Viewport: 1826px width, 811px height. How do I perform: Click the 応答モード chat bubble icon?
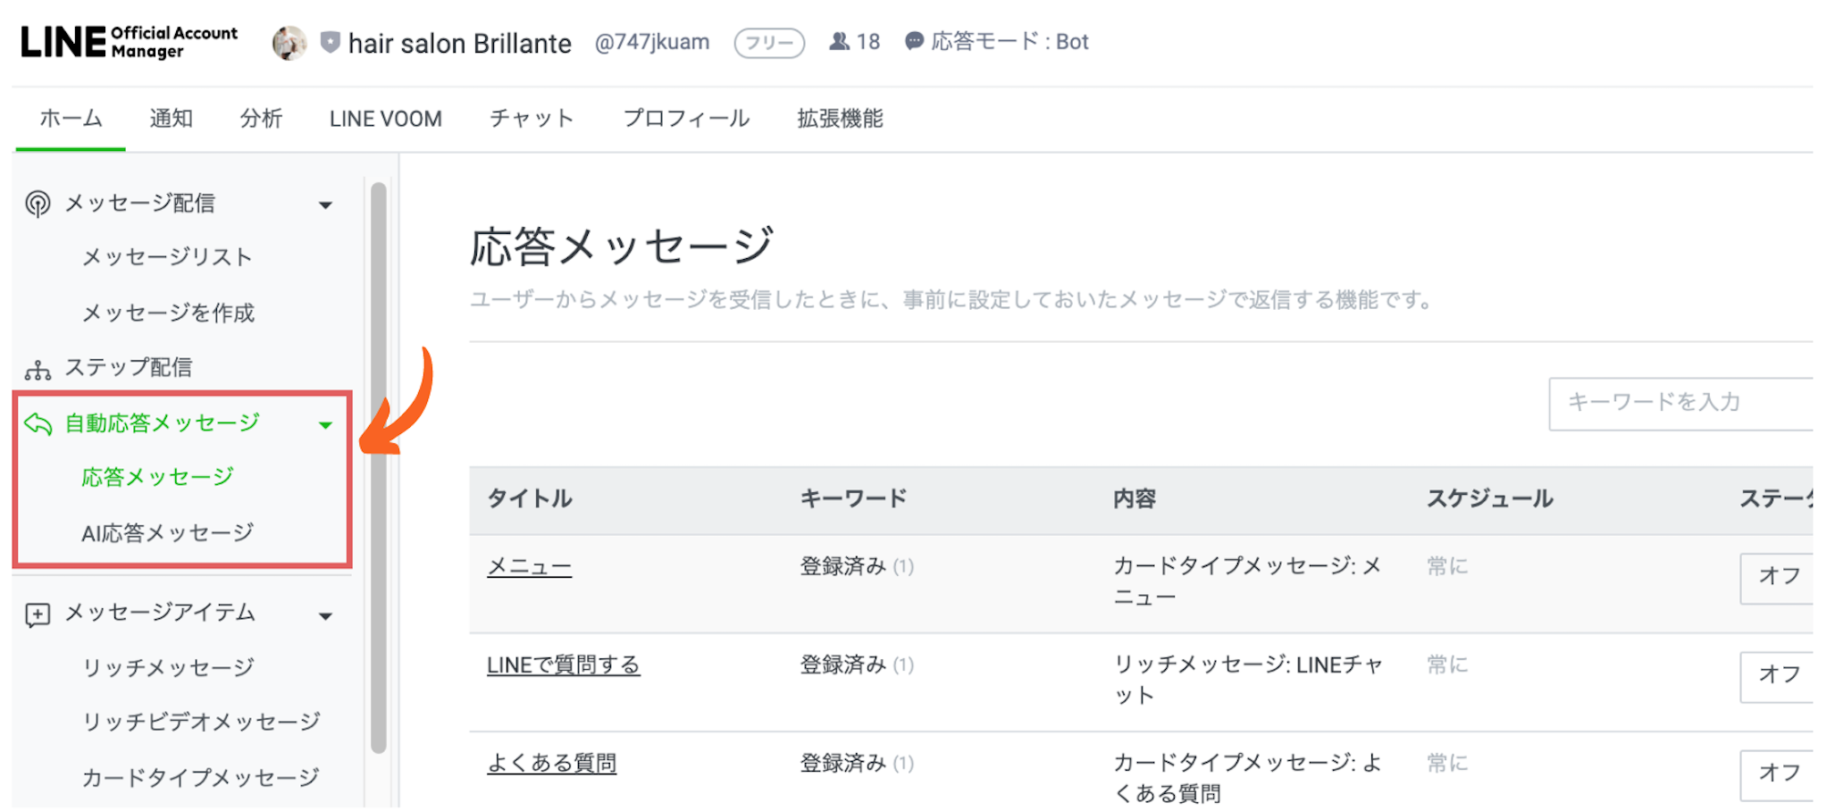[x=914, y=42]
